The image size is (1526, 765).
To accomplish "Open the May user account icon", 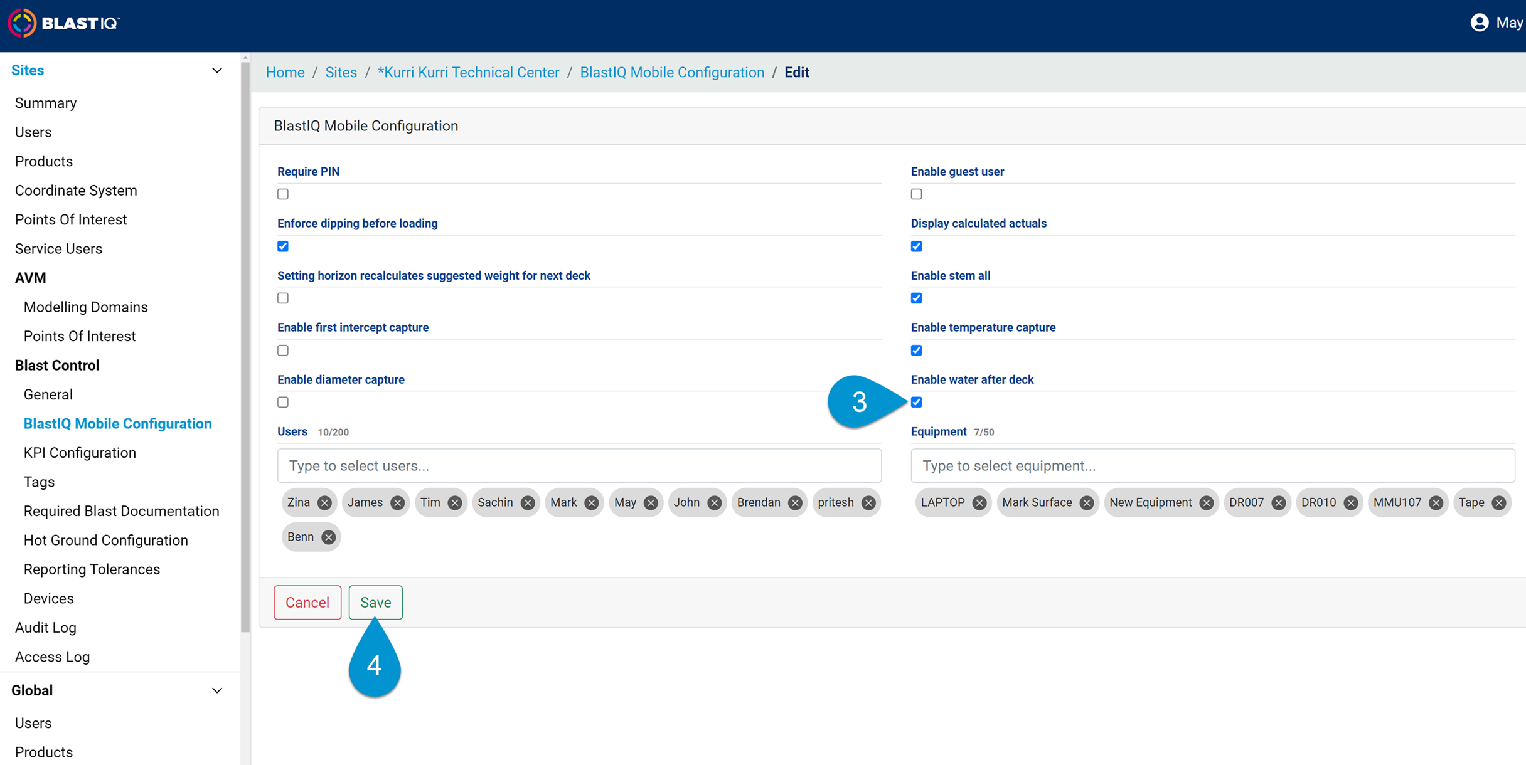I will coord(1479,23).
